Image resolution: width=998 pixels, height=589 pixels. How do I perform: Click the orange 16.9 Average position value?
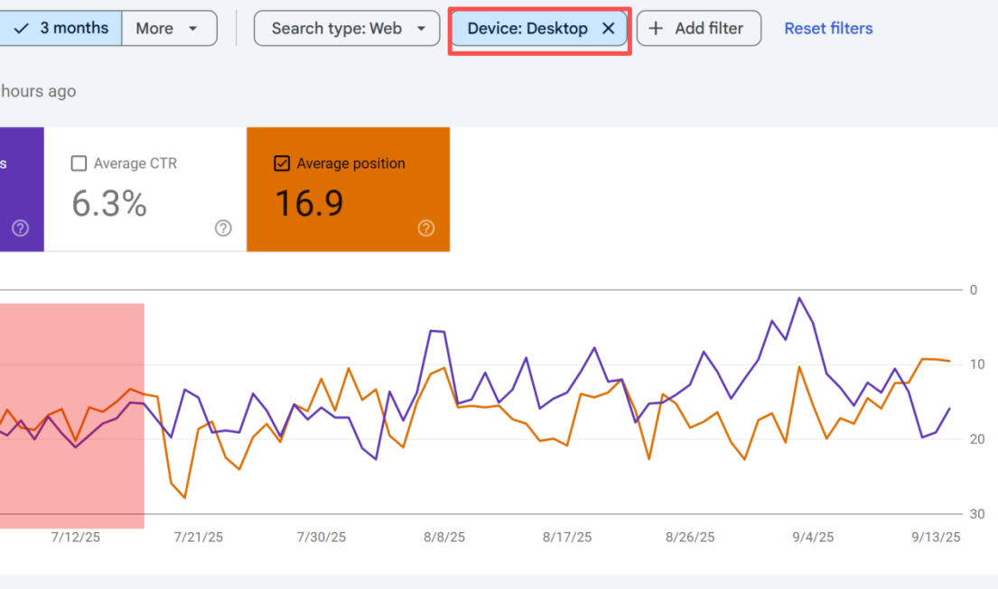[x=309, y=204]
